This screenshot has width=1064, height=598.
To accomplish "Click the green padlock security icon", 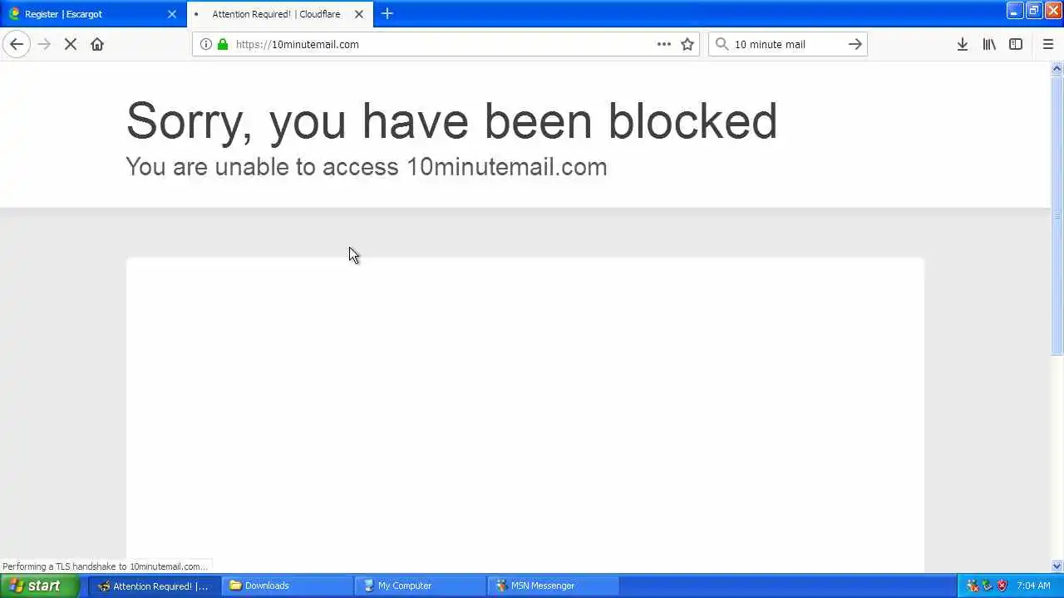I will tap(223, 44).
